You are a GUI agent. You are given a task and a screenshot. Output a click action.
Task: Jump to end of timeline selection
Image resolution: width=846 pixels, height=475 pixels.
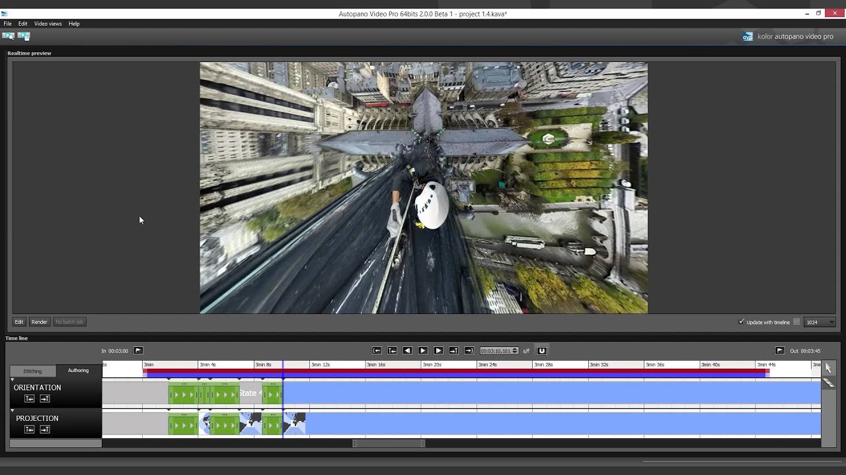pyautogui.click(x=469, y=350)
